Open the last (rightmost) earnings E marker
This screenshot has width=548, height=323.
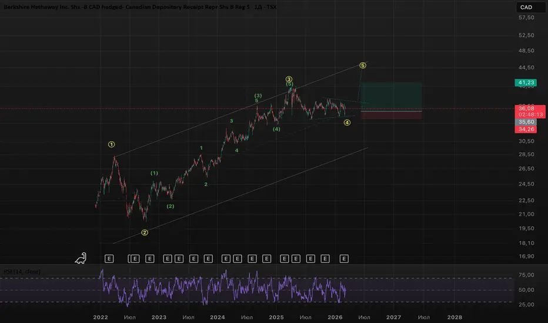pyautogui.click(x=344, y=259)
